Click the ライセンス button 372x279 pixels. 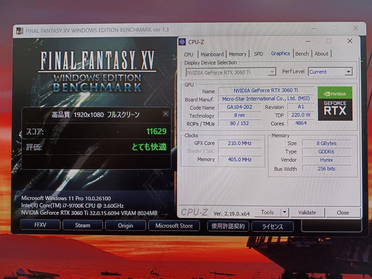(272, 226)
